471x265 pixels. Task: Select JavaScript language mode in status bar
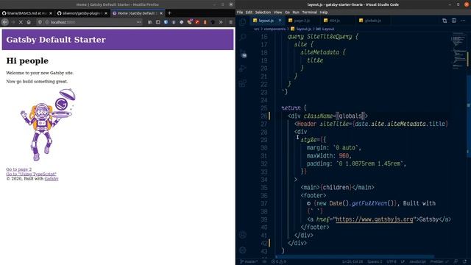[417, 262]
